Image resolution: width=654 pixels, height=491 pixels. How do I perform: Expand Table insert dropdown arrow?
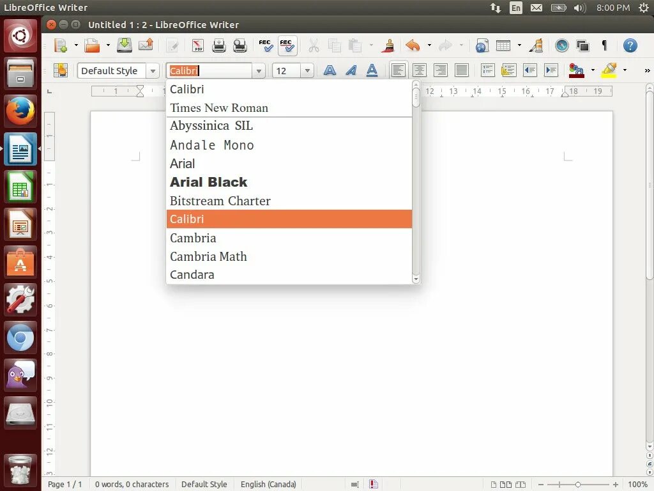click(519, 45)
